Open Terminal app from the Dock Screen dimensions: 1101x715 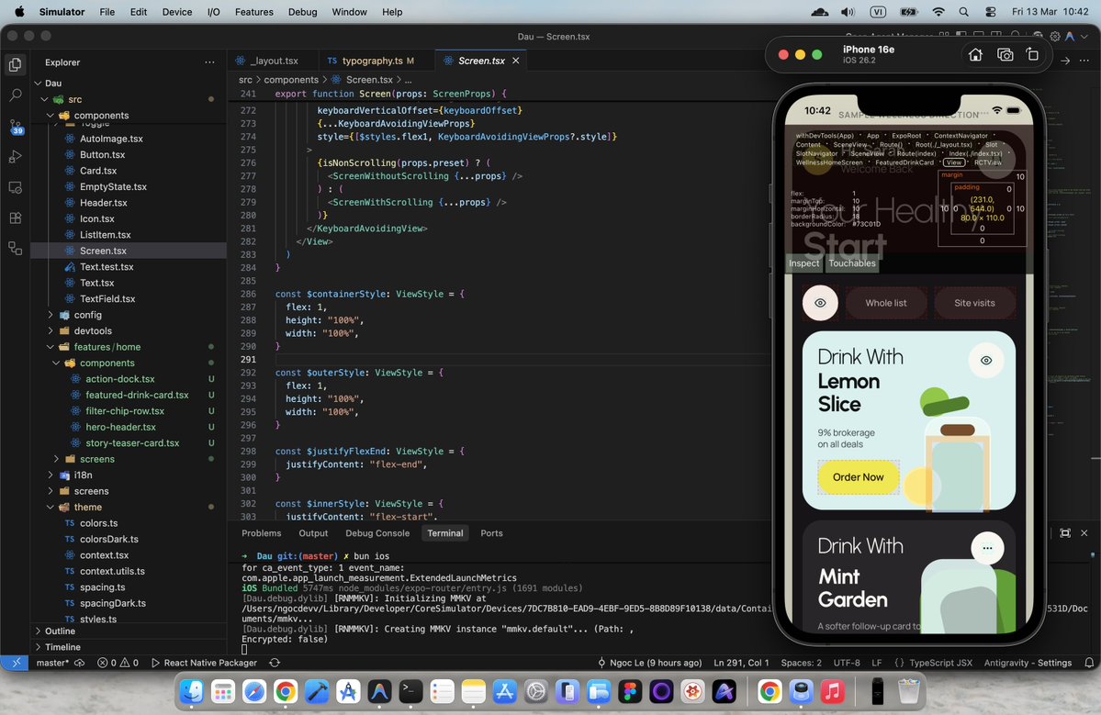tap(410, 692)
